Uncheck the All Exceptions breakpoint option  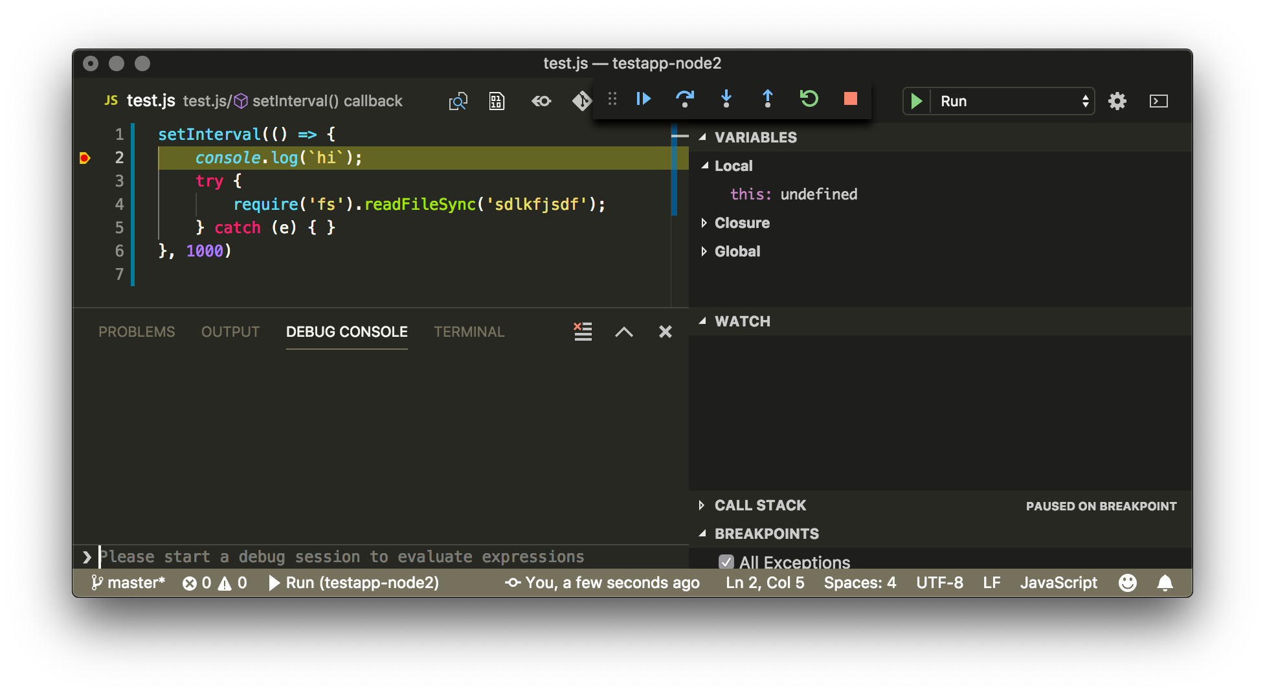click(x=726, y=562)
